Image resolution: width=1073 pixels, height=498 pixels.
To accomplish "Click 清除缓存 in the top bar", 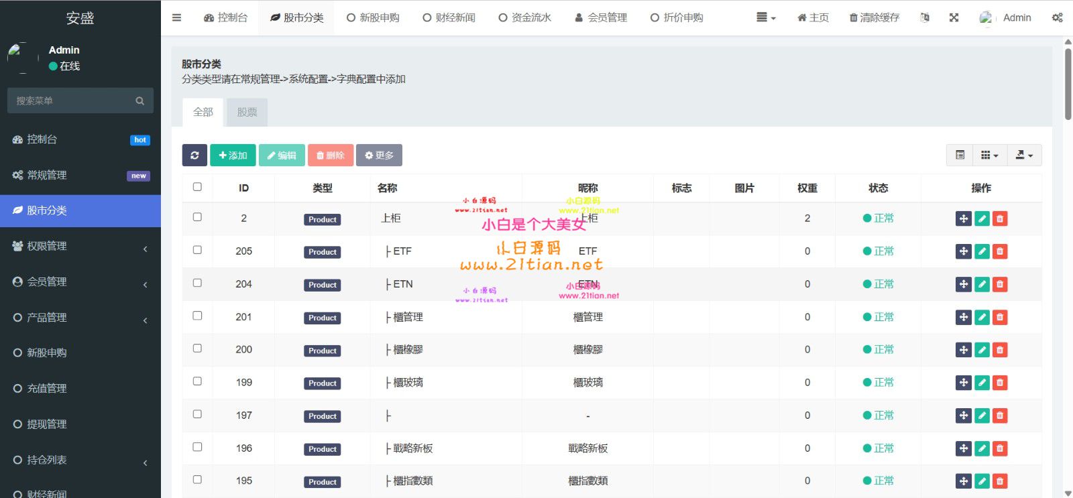I will (874, 17).
